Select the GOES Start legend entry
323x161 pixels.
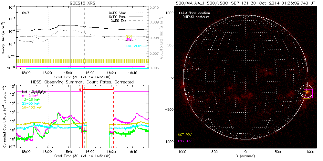tap(118, 13)
